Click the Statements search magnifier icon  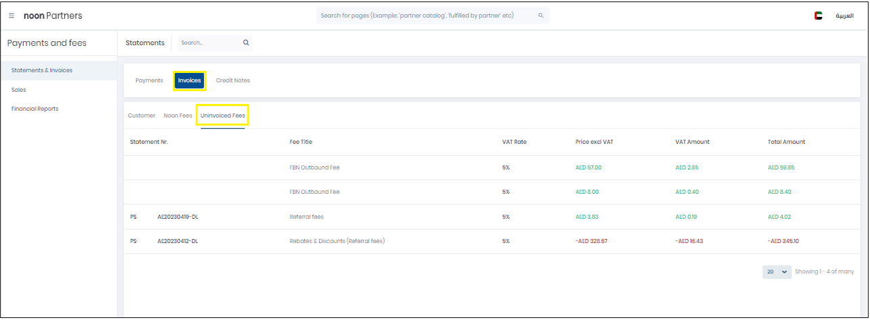[x=246, y=43]
